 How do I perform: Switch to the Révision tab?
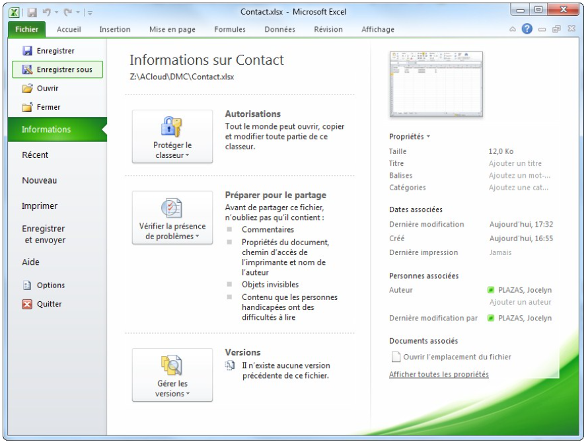click(x=328, y=29)
